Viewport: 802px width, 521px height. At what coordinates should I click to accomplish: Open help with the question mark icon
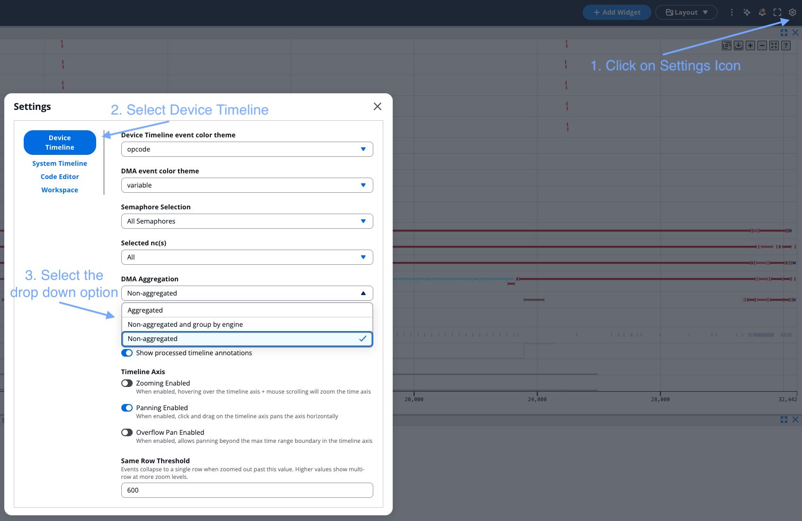tap(786, 45)
